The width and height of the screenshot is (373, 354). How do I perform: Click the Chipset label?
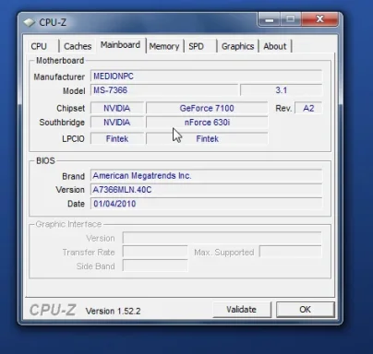tap(70, 109)
